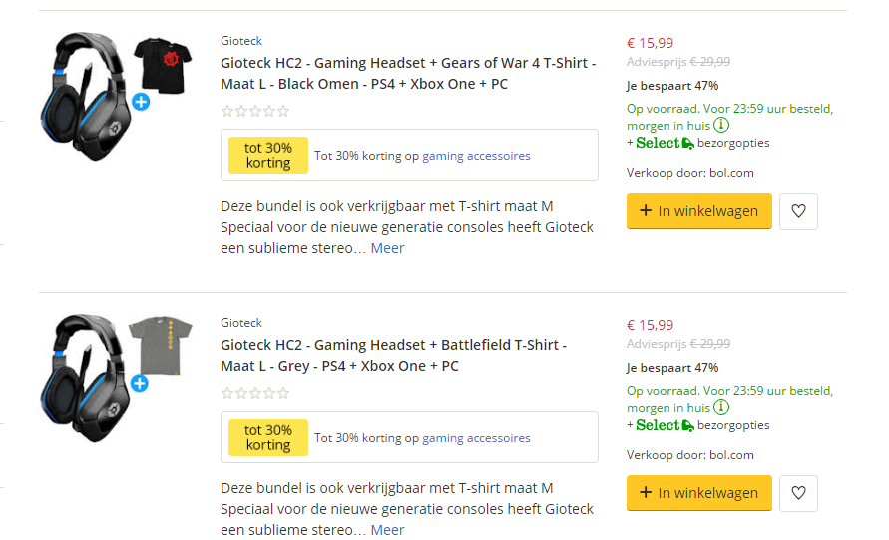
Task: Add Gears of War bundle to wishlist heart
Action: point(798,211)
